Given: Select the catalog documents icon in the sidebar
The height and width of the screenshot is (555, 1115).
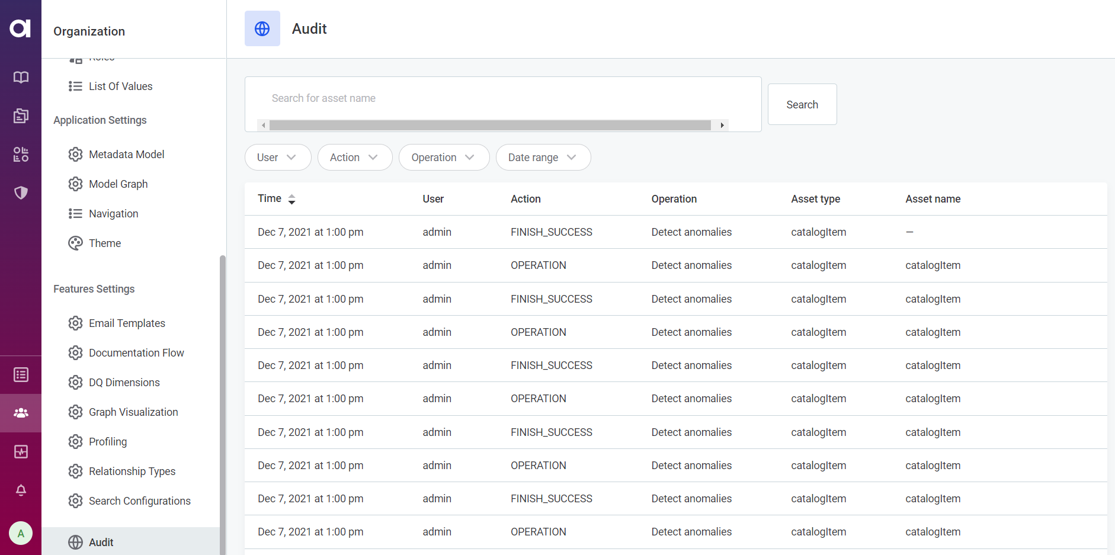Looking at the screenshot, I should tap(21, 116).
